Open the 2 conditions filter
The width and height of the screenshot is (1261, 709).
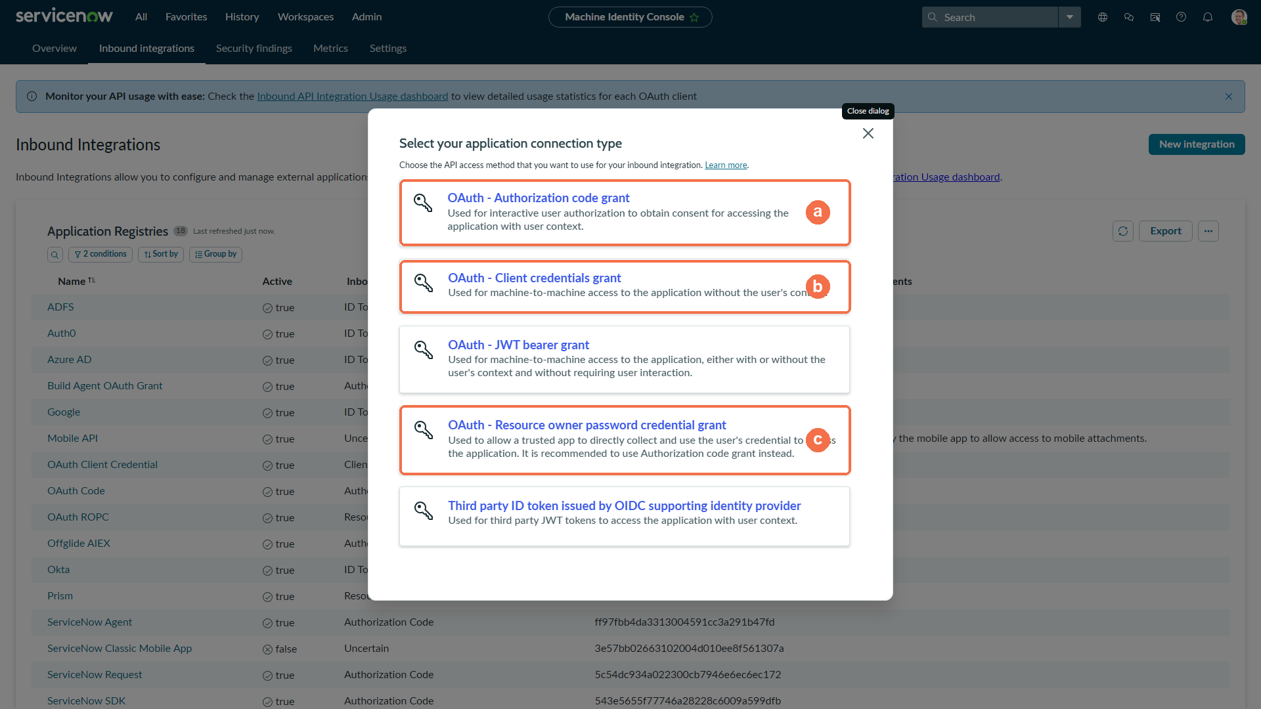click(100, 255)
